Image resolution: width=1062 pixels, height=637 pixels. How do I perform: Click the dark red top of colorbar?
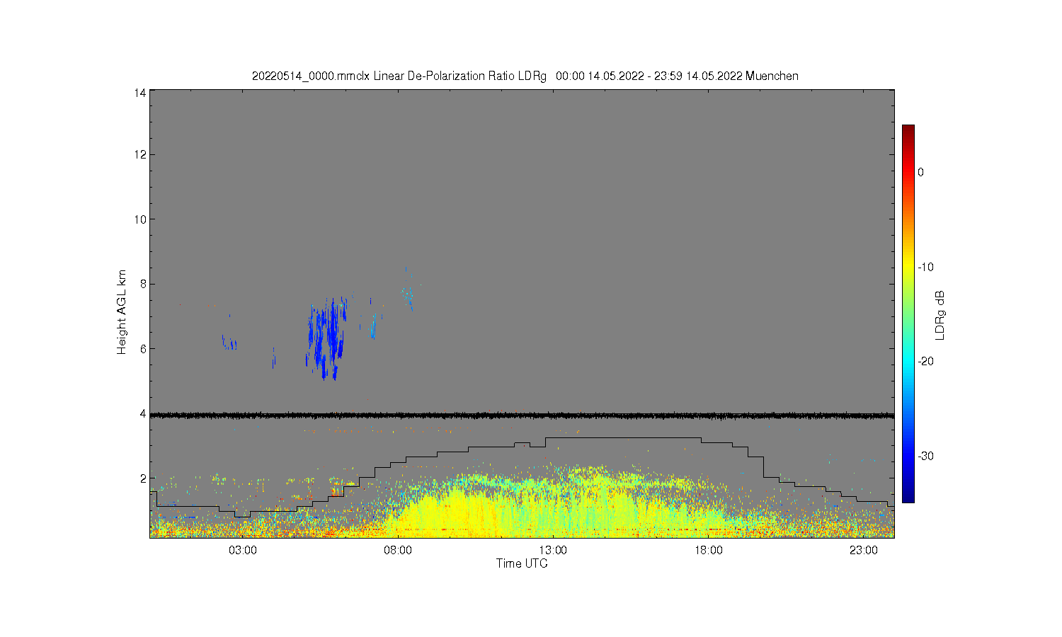click(x=908, y=130)
